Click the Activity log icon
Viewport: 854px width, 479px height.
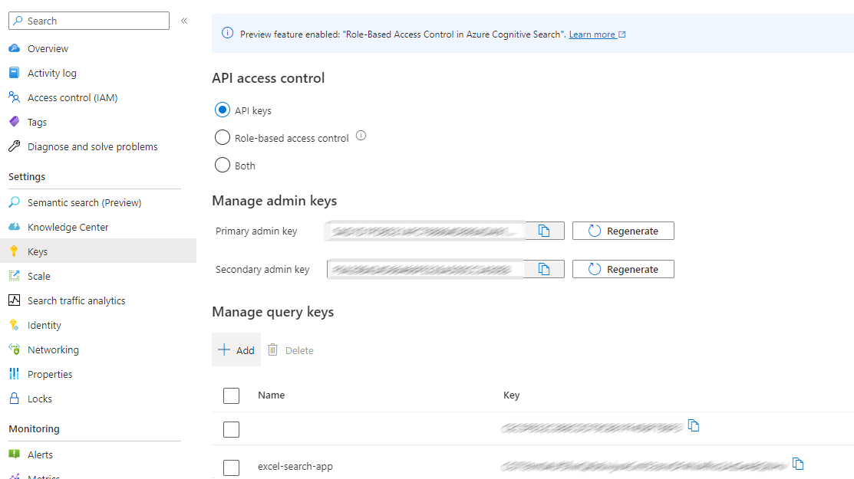point(15,73)
